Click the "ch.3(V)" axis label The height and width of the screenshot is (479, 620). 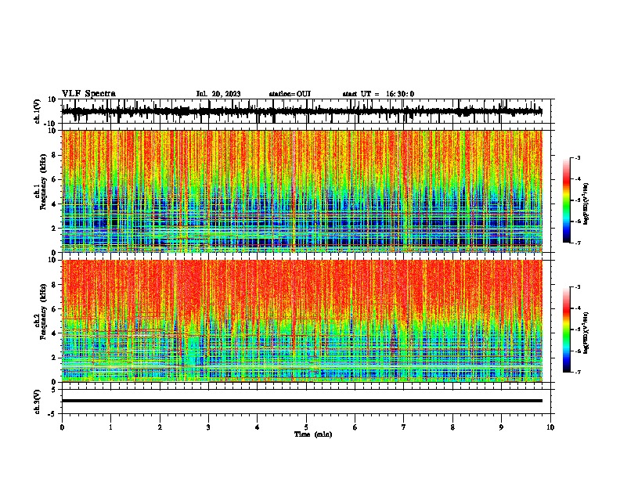38,402
